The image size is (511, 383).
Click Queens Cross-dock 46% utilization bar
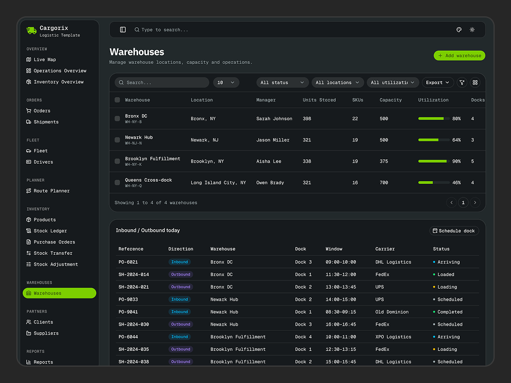coord(434,183)
